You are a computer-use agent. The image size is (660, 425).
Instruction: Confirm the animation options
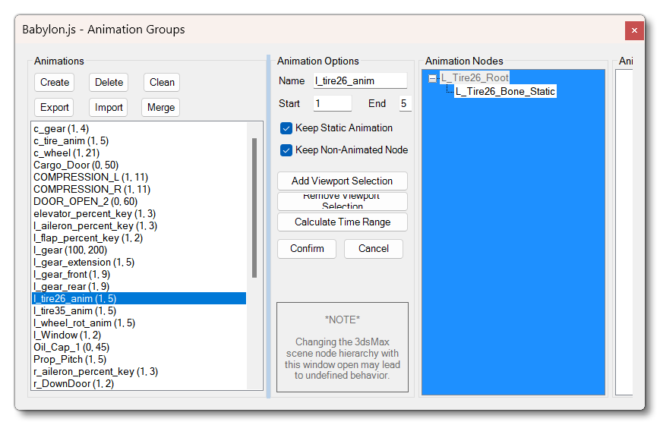point(307,248)
